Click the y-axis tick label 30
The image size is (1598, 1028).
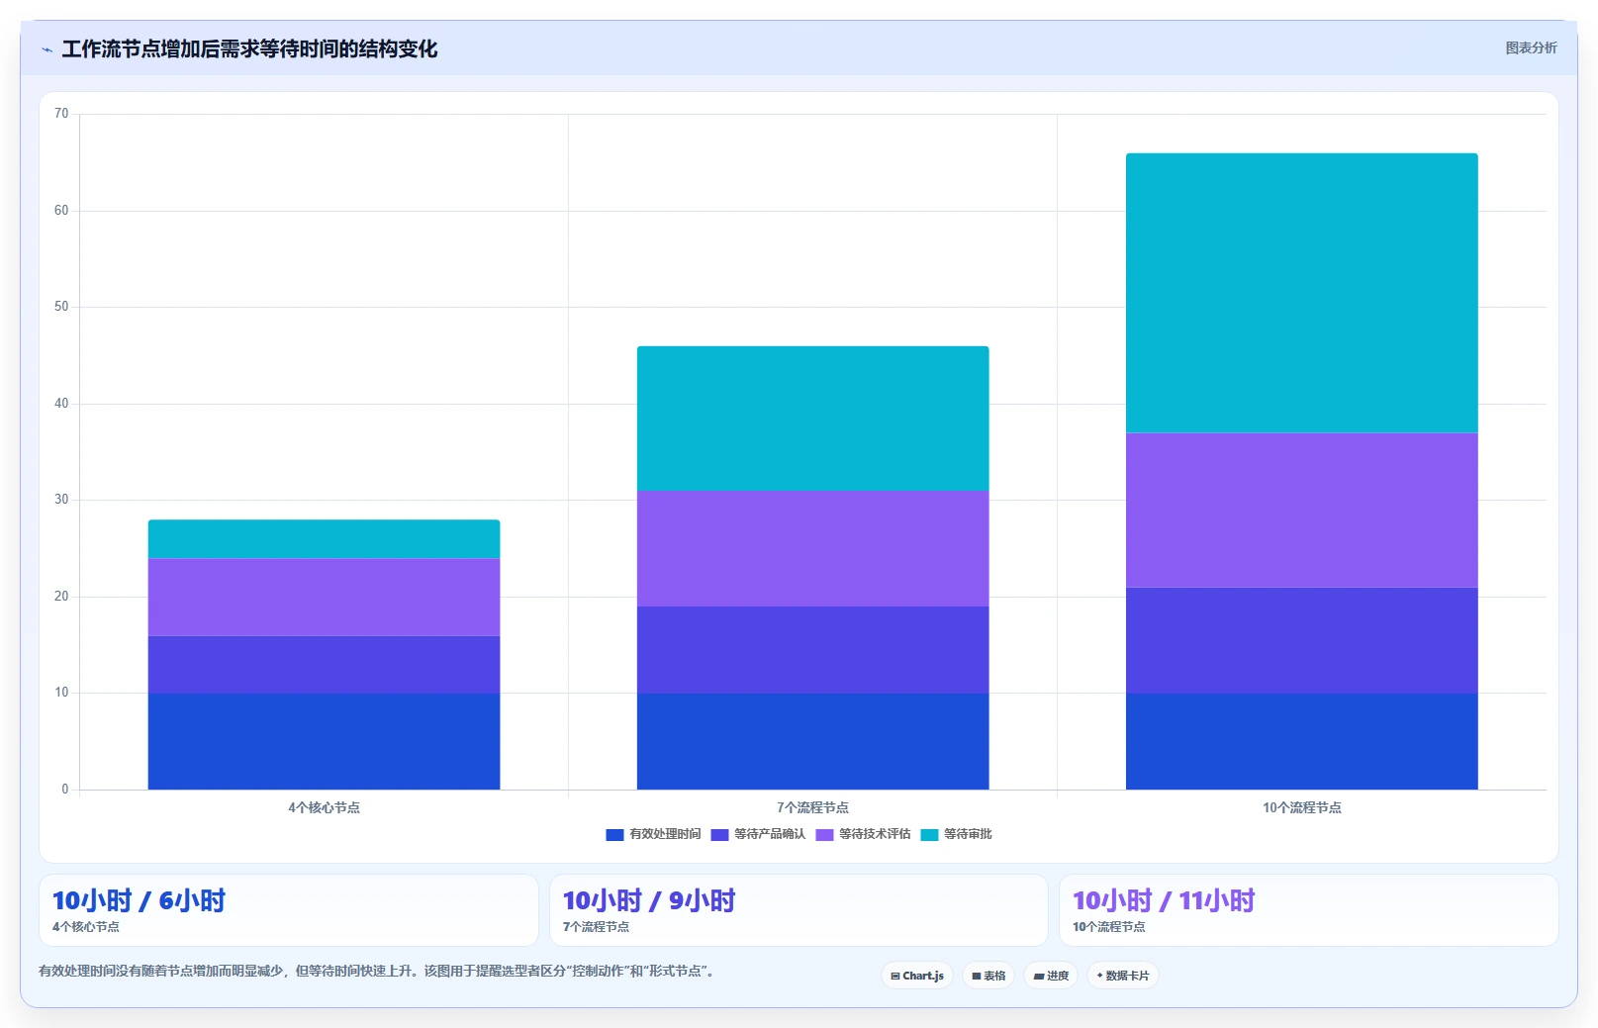coord(61,500)
